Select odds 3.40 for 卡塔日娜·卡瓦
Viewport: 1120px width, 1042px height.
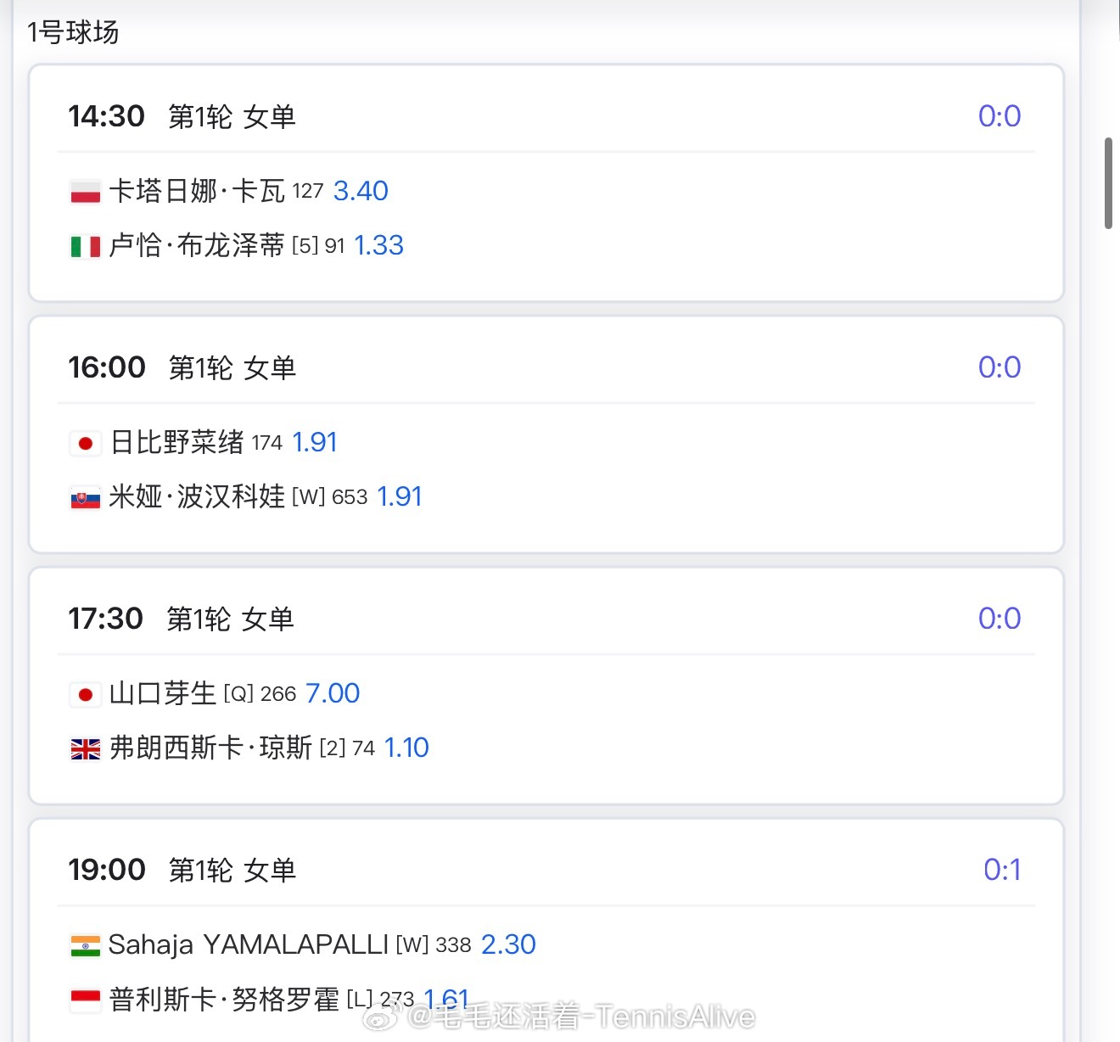(x=361, y=191)
